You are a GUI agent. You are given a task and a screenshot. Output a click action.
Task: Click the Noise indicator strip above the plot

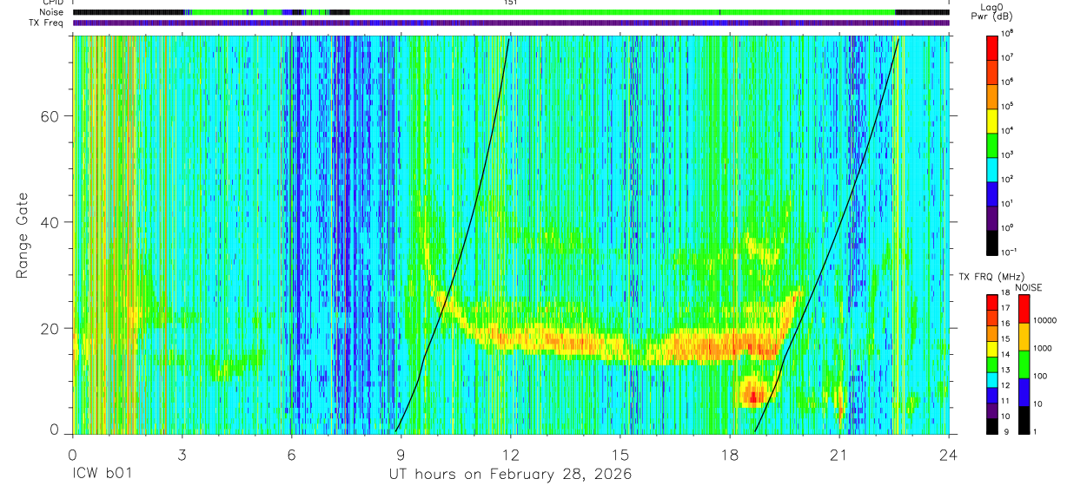pos(511,12)
